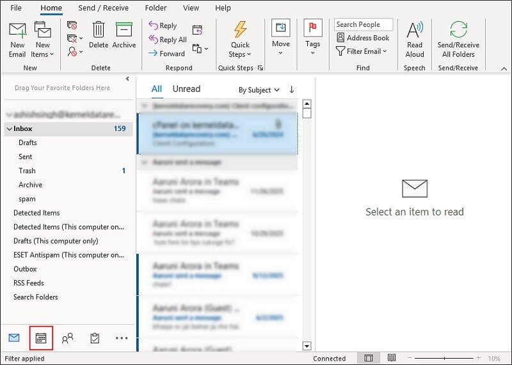Switch to Reading view in status bar
Viewport: 512px width, 365px height.
coord(392,358)
